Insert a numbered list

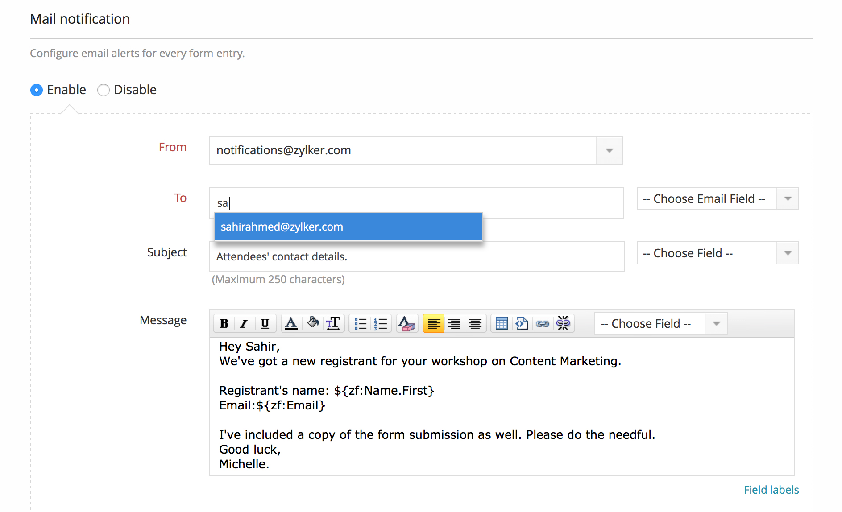pyautogui.click(x=381, y=323)
